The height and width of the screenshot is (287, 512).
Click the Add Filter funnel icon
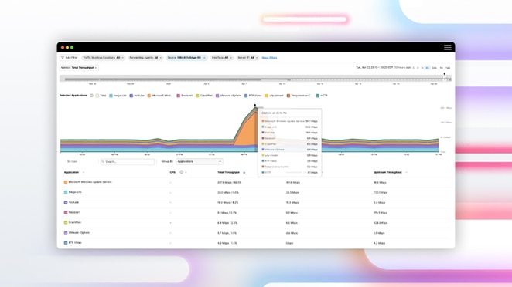(x=63, y=58)
